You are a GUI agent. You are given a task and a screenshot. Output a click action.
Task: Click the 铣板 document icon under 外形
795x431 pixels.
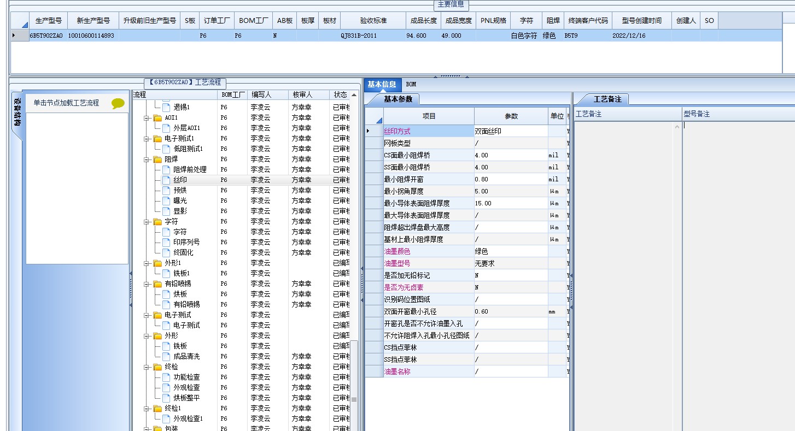166,346
